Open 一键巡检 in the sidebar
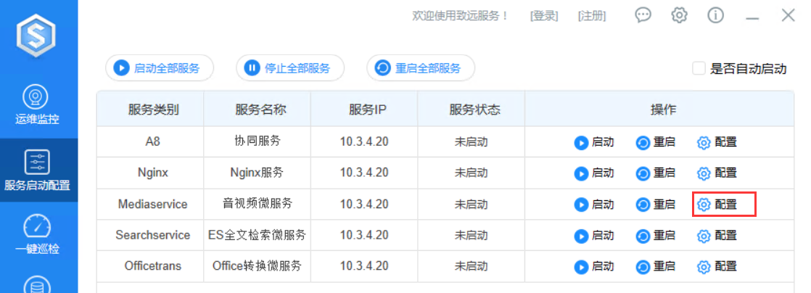This screenshot has width=811, height=293. pos(38,235)
